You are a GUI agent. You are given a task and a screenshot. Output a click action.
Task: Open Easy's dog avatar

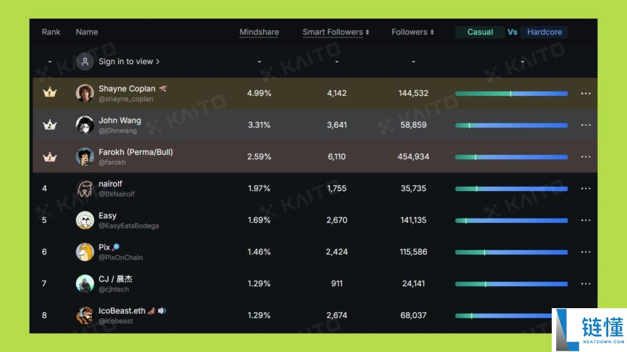(85, 220)
